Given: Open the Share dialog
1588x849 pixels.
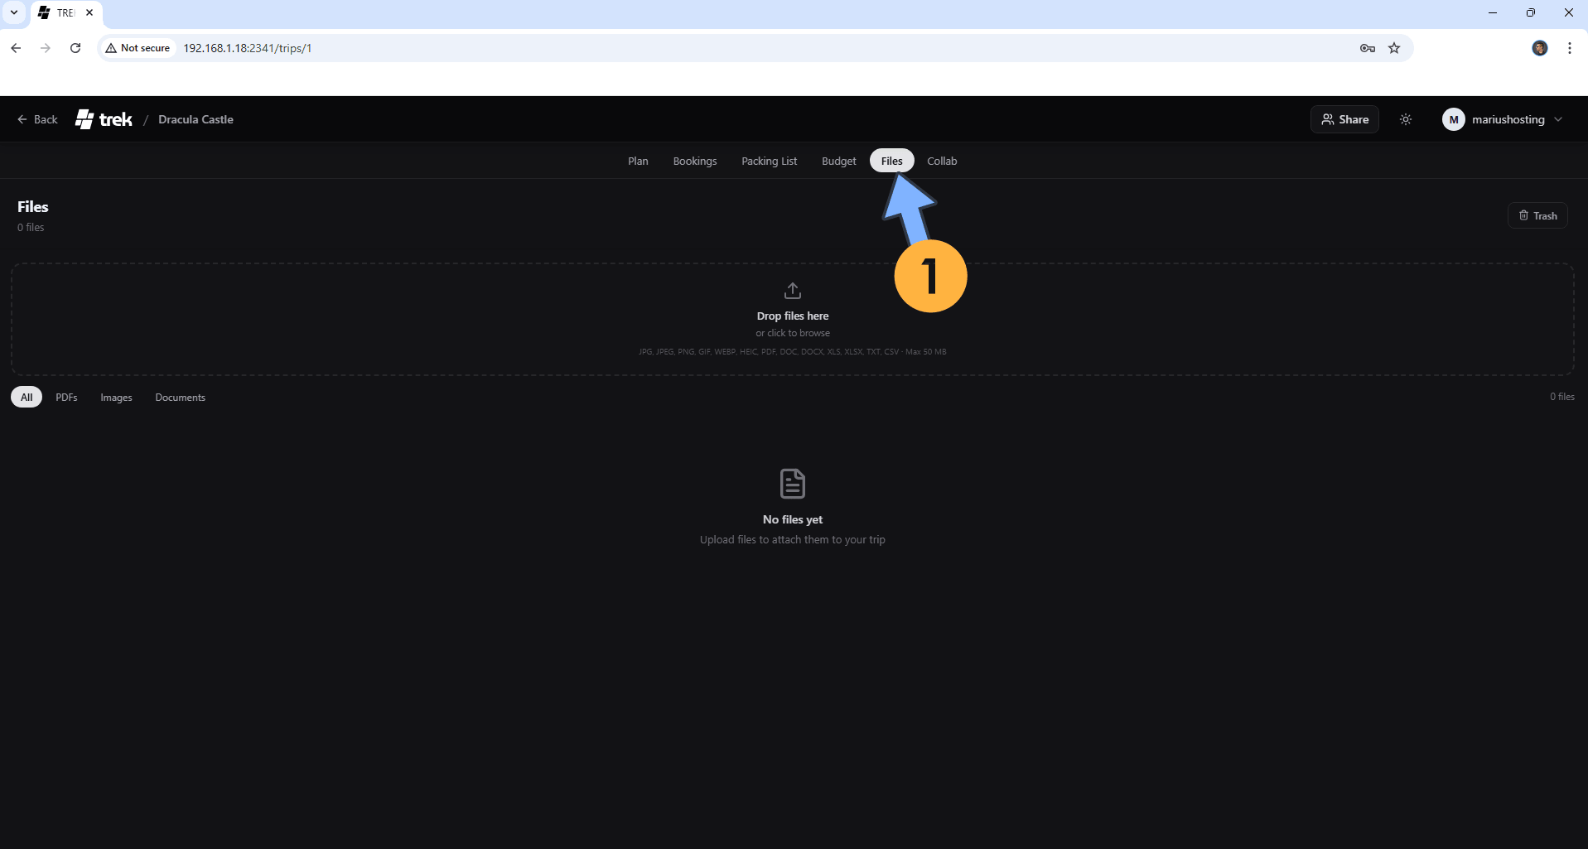Looking at the screenshot, I should pos(1344,119).
